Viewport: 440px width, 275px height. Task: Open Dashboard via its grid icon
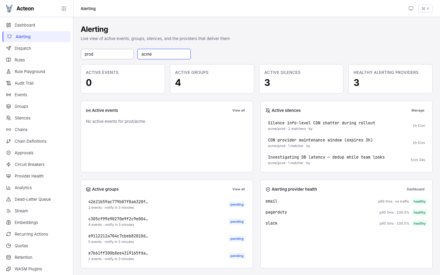coord(9,25)
